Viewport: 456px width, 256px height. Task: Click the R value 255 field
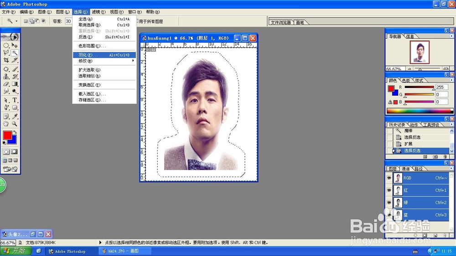441,87
